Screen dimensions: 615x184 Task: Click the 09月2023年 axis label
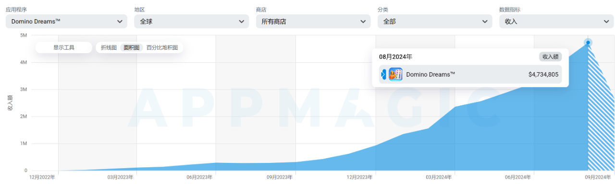(279, 177)
